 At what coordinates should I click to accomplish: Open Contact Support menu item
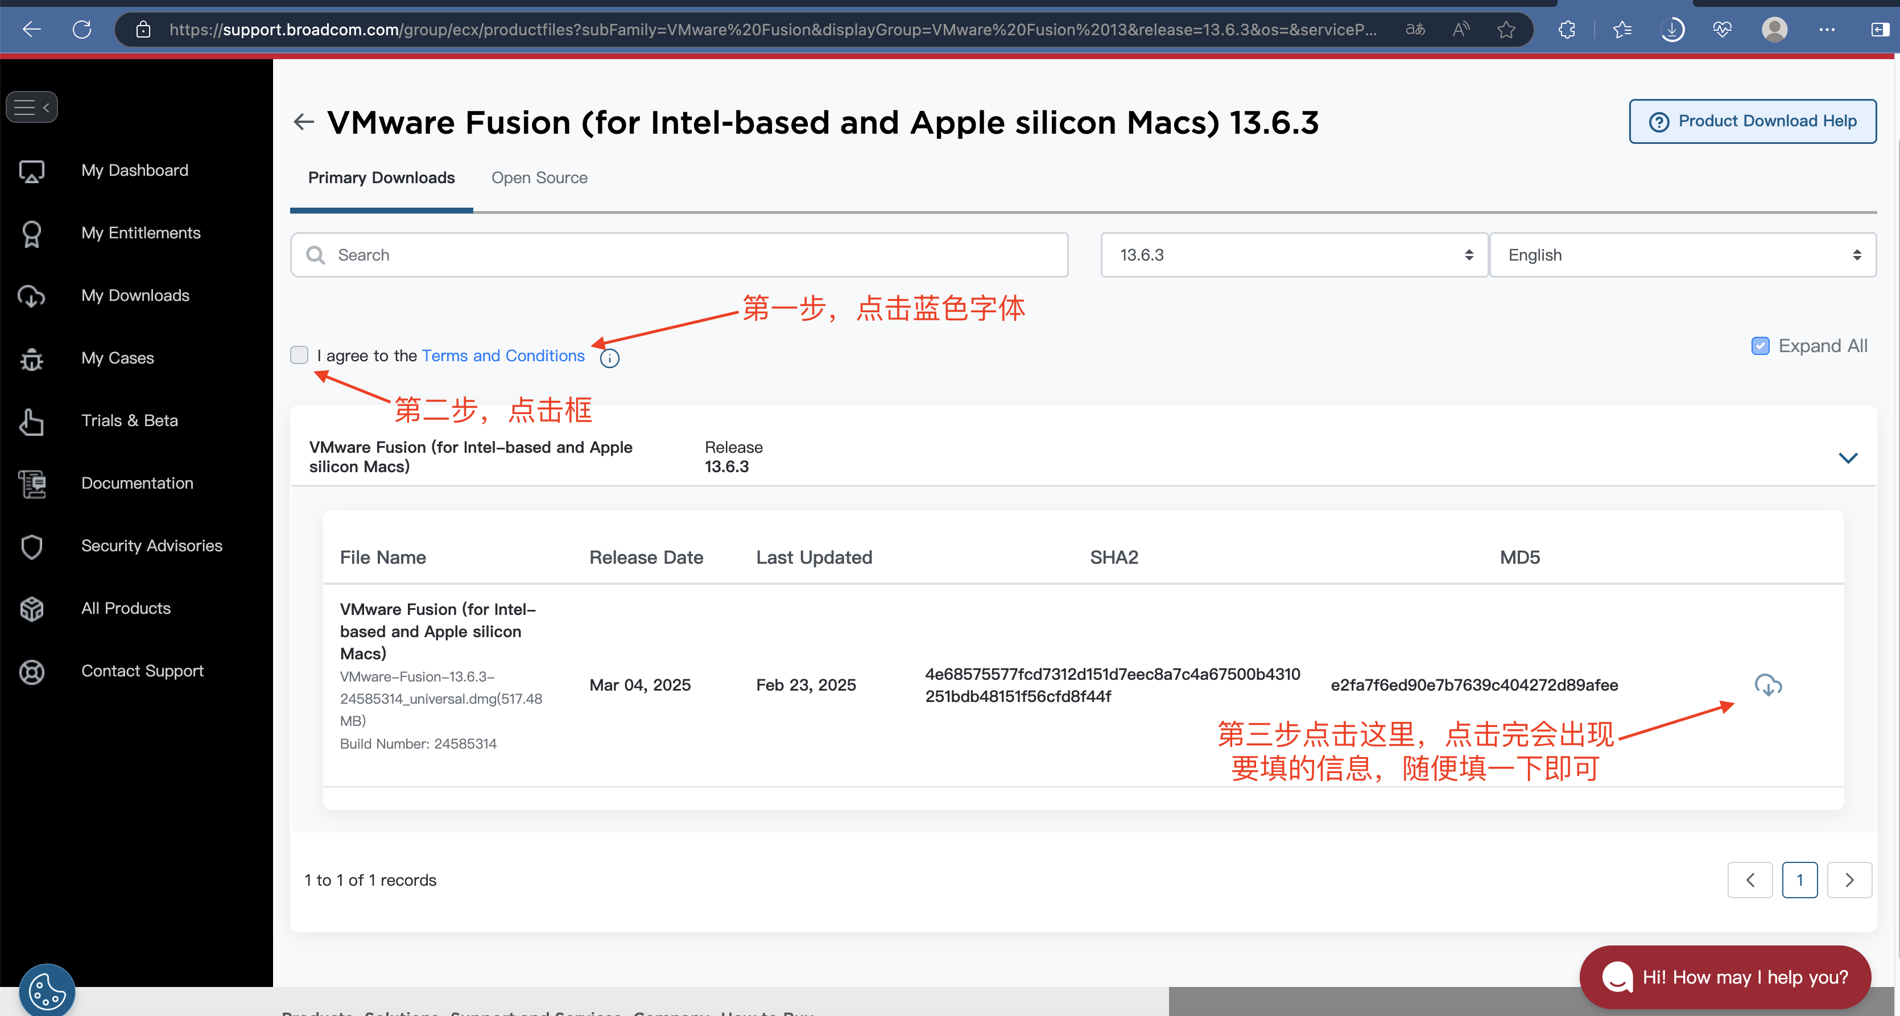142,671
